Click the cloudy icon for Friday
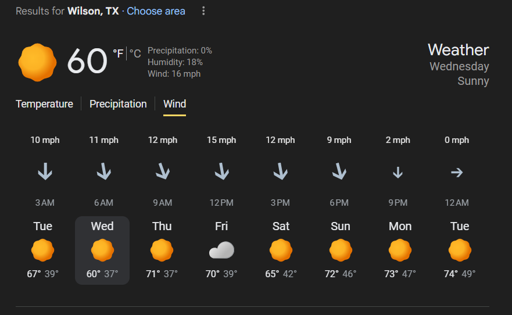 221,250
